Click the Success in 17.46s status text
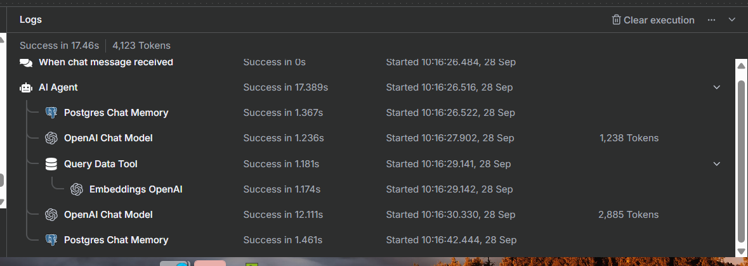748x266 pixels. [59, 46]
